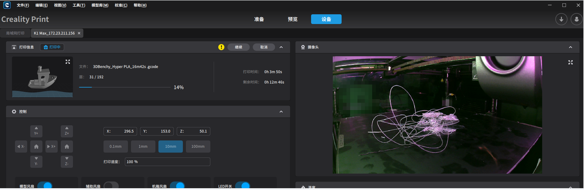This screenshot has width=584, height=190.
Task: Switch to the 预览 preview tab
Action: (292, 19)
